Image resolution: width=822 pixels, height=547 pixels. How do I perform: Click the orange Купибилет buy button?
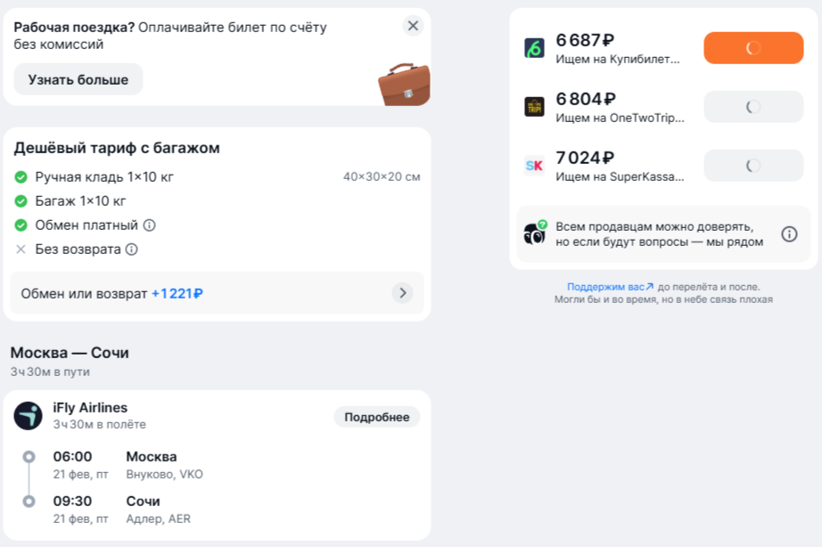(x=753, y=48)
